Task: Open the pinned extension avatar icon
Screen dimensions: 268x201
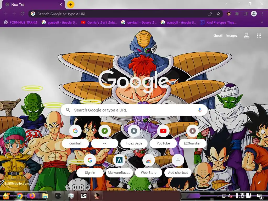Action: 229,14
